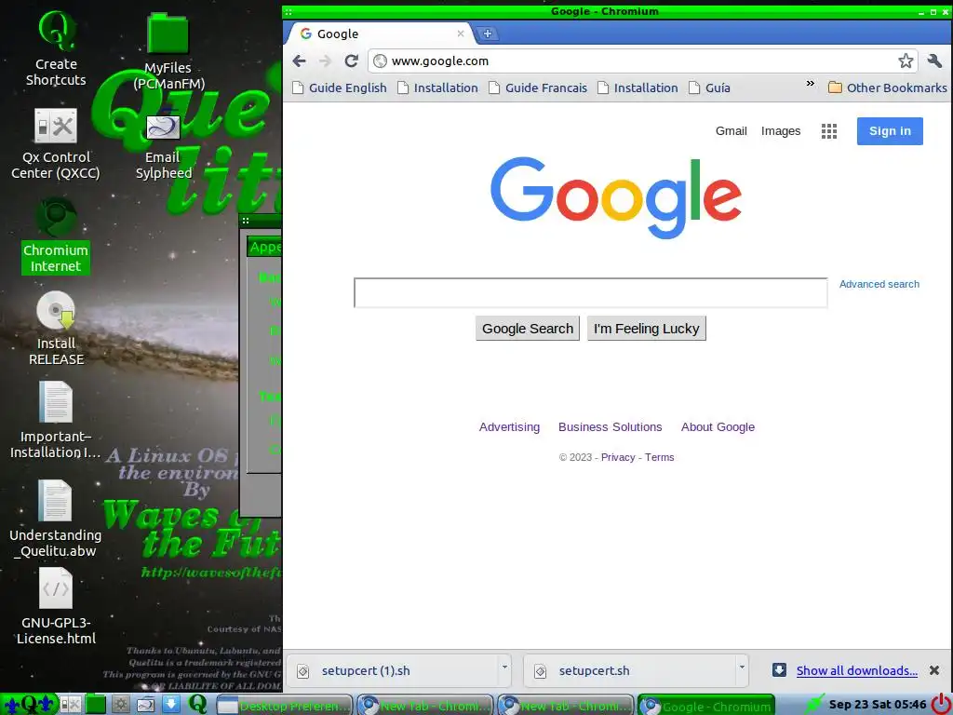The height and width of the screenshot is (715, 953).
Task: Click the Google logo image
Action: click(x=616, y=197)
